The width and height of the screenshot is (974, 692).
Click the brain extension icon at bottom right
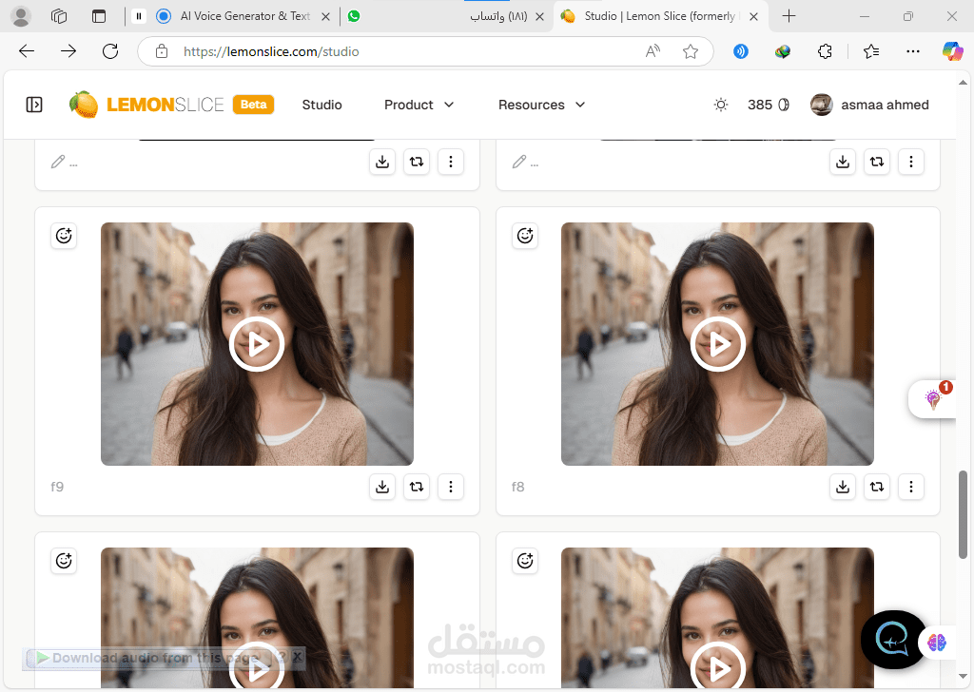pyautogui.click(x=937, y=643)
